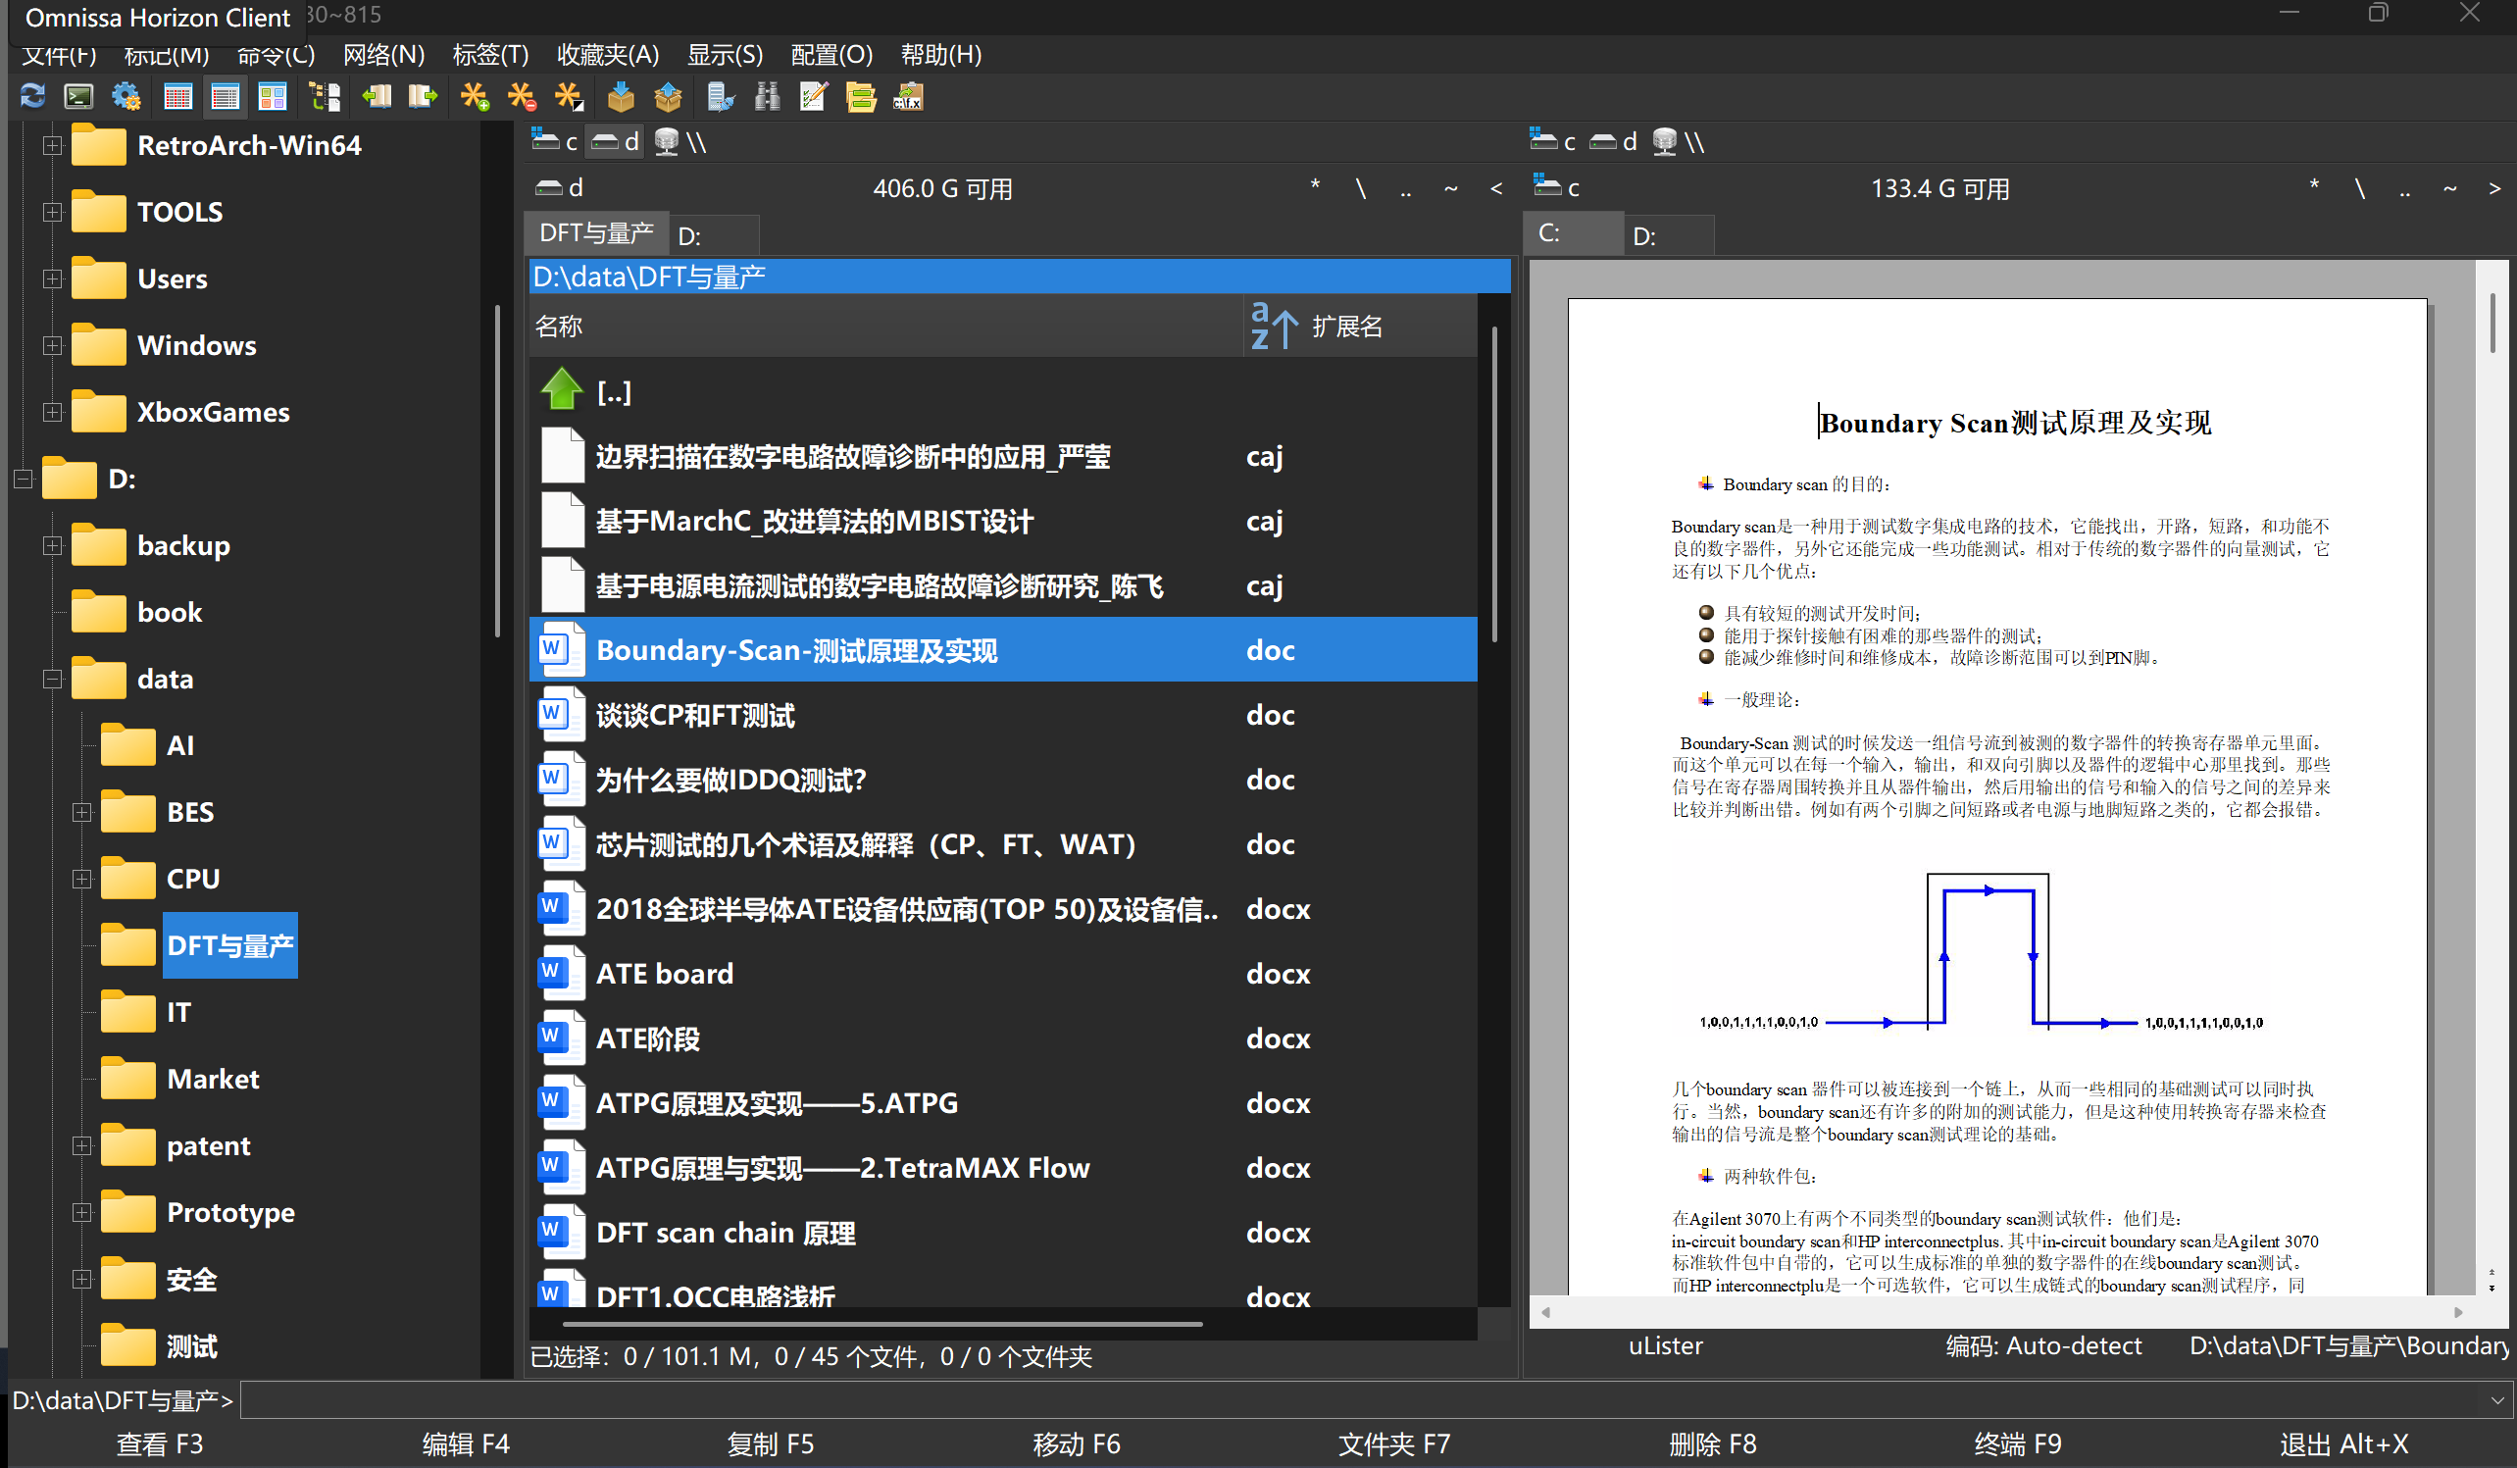Screen dimensions: 2517x1468
Task: Click the select group (asterisk plus) icon
Action: [x=474, y=97]
